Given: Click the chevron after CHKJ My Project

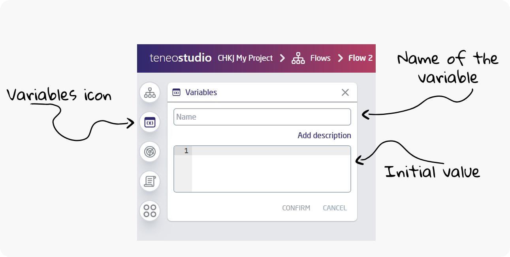Looking at the screenshot, I should [282, 58].
